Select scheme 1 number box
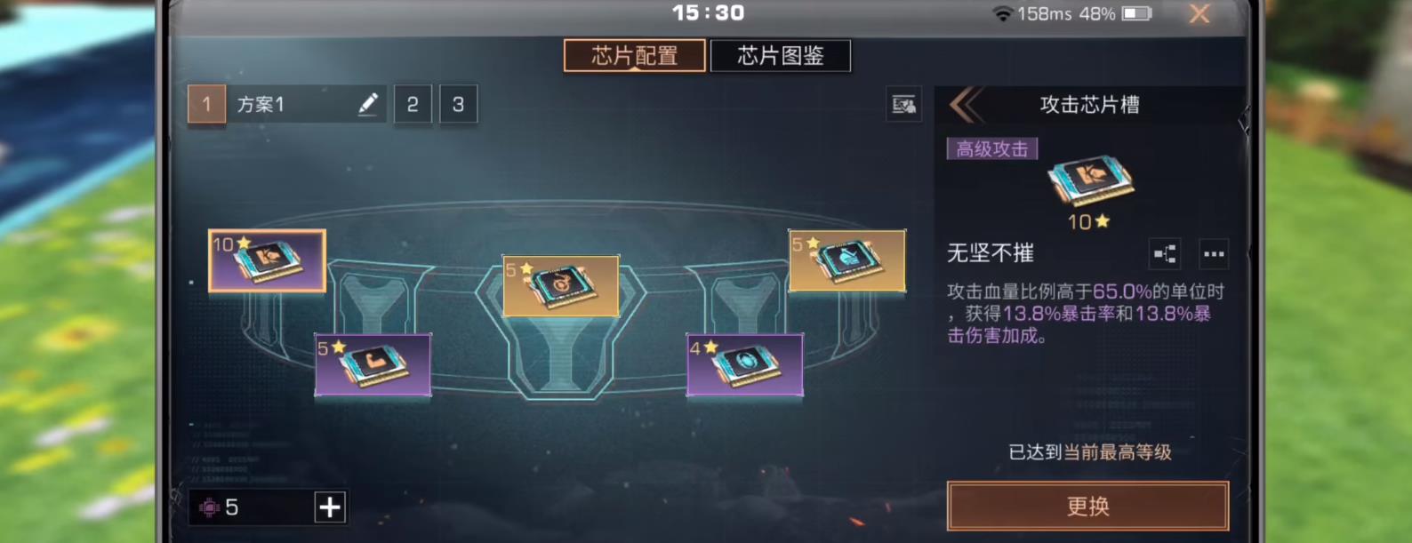Screen dimensions: 1412x543 206,104
